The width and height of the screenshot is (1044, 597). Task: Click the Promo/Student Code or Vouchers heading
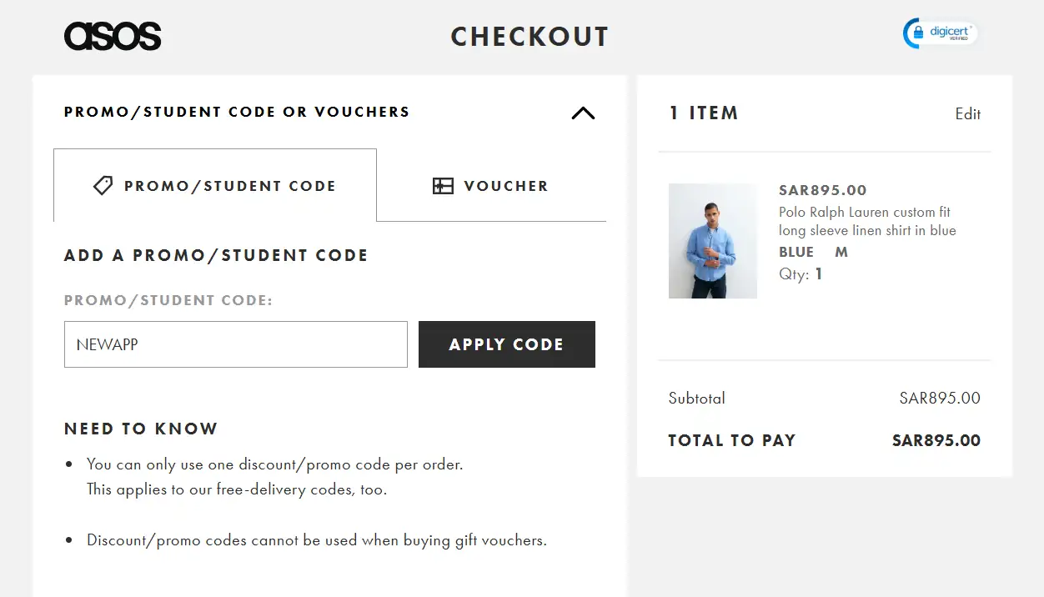click(x=237, y=112)
